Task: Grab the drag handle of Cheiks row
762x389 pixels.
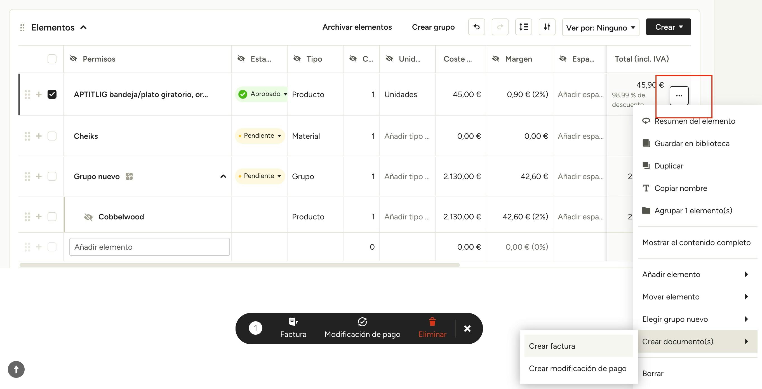Action: 27,136
